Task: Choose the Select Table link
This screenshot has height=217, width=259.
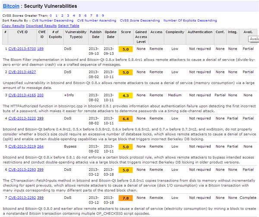Action: point(68,26)
